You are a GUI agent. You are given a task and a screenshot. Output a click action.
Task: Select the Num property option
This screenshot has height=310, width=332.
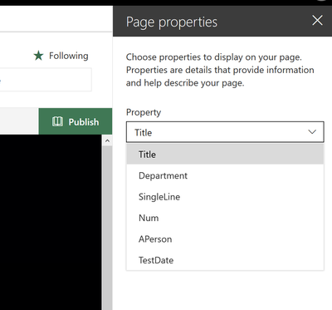click(225, 218)
